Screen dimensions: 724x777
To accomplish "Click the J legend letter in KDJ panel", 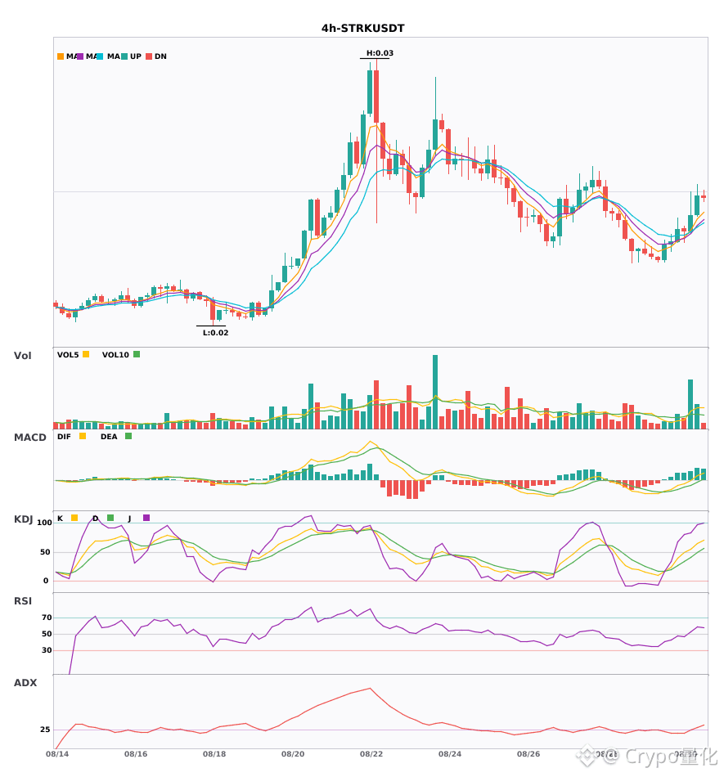I will [129, 519].
